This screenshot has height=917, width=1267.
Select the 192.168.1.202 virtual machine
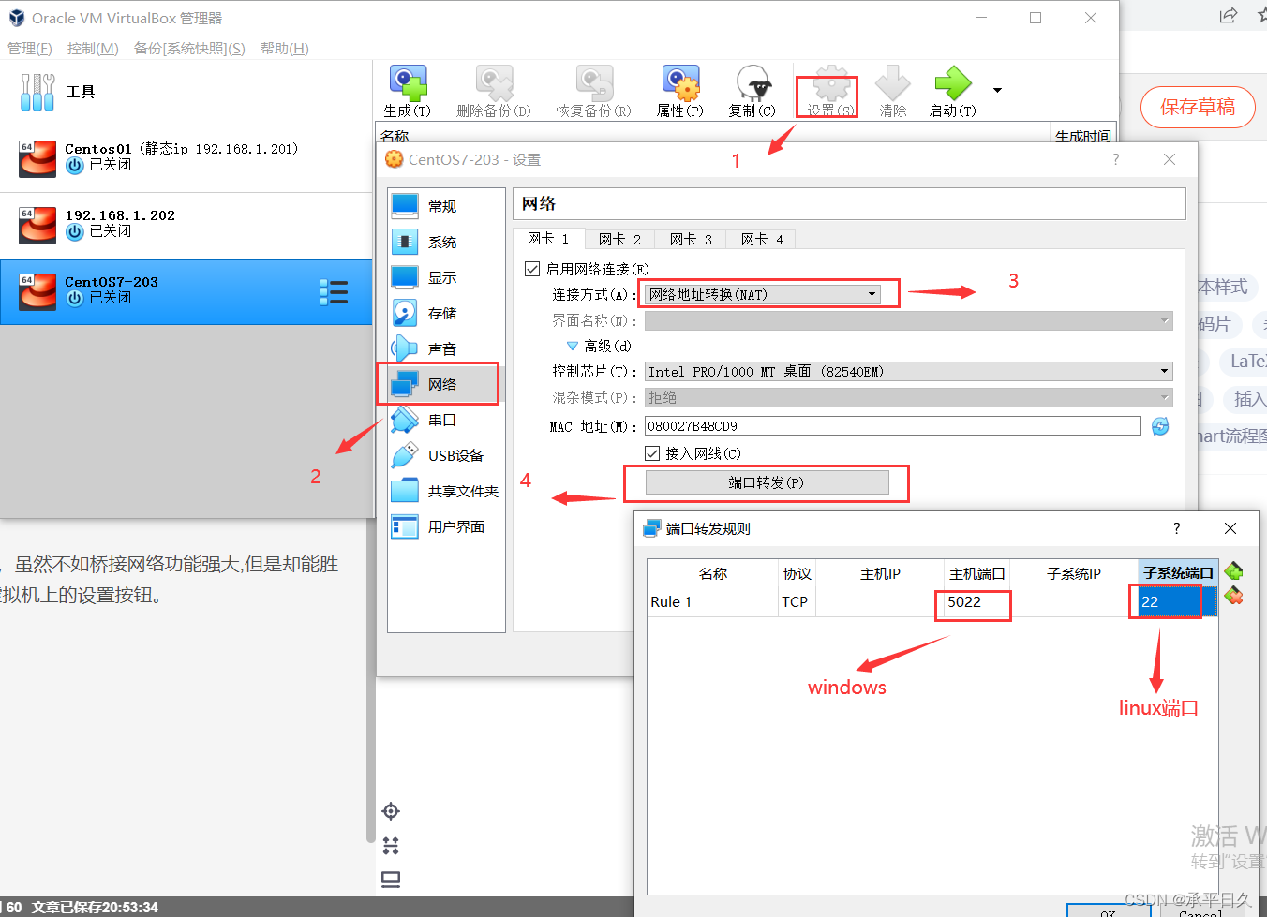tap(186, 226)
